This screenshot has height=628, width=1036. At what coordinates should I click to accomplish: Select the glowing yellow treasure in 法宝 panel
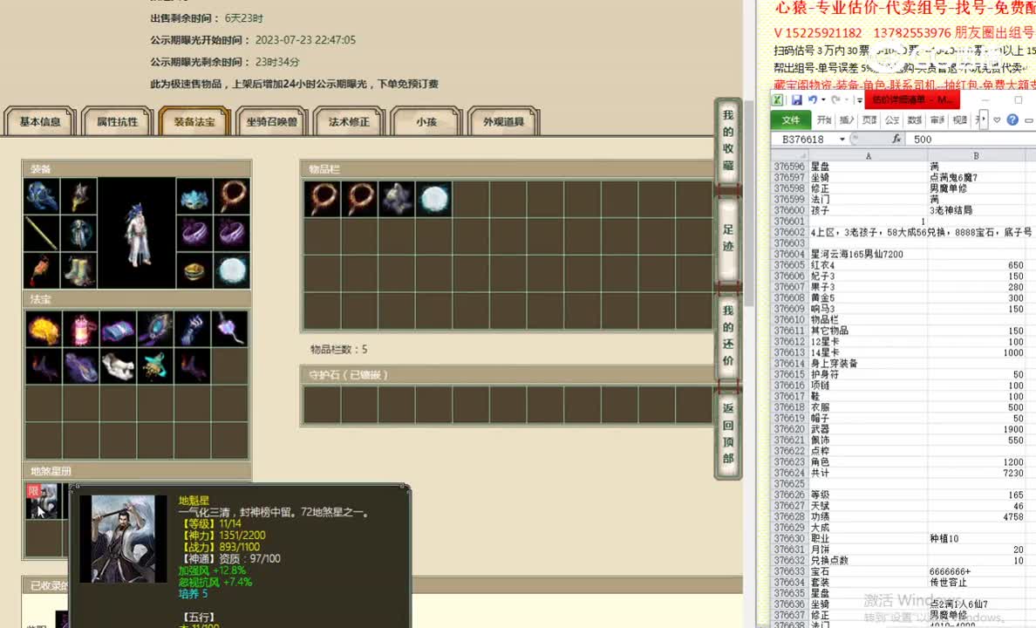click(43, 330)
